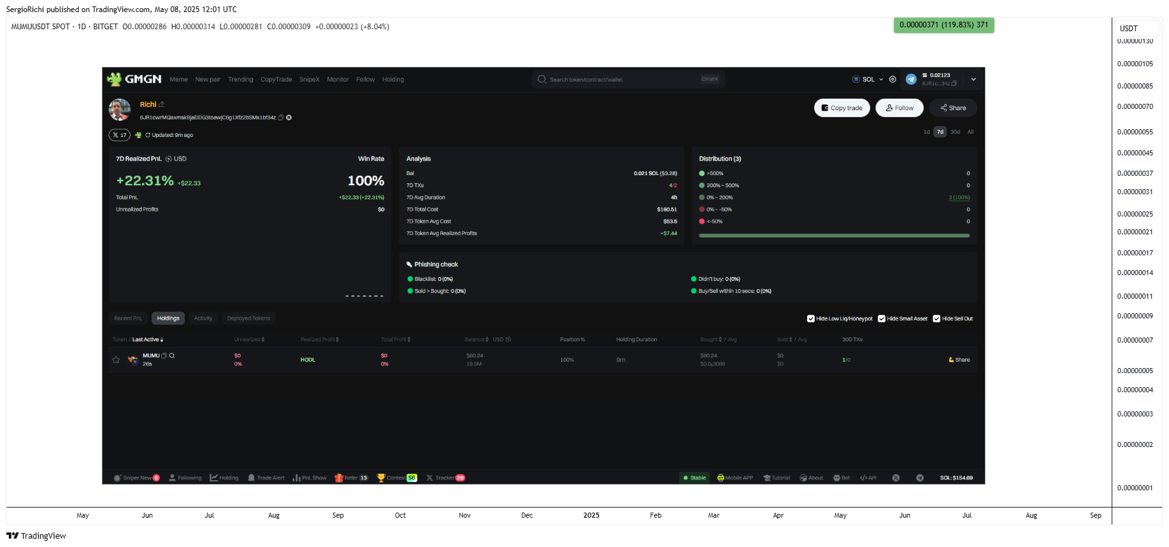
Task: Open the Holding item in the top nav
Action: pos(393,80)
